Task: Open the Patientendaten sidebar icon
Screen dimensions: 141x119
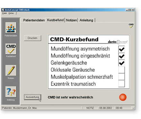Action: pos(11,28)
